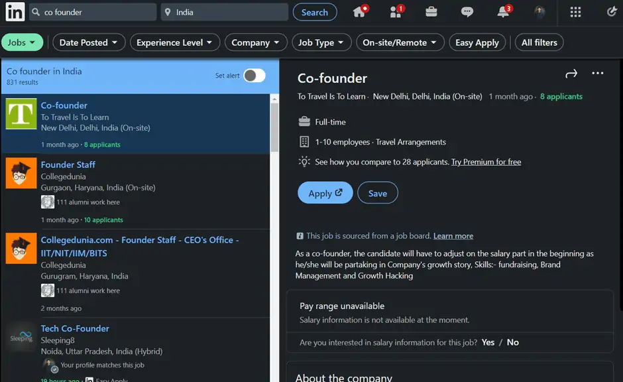623x382 pixels.
Task: Go to the Jobs briefcase icon
Action: tap(431, 12)
